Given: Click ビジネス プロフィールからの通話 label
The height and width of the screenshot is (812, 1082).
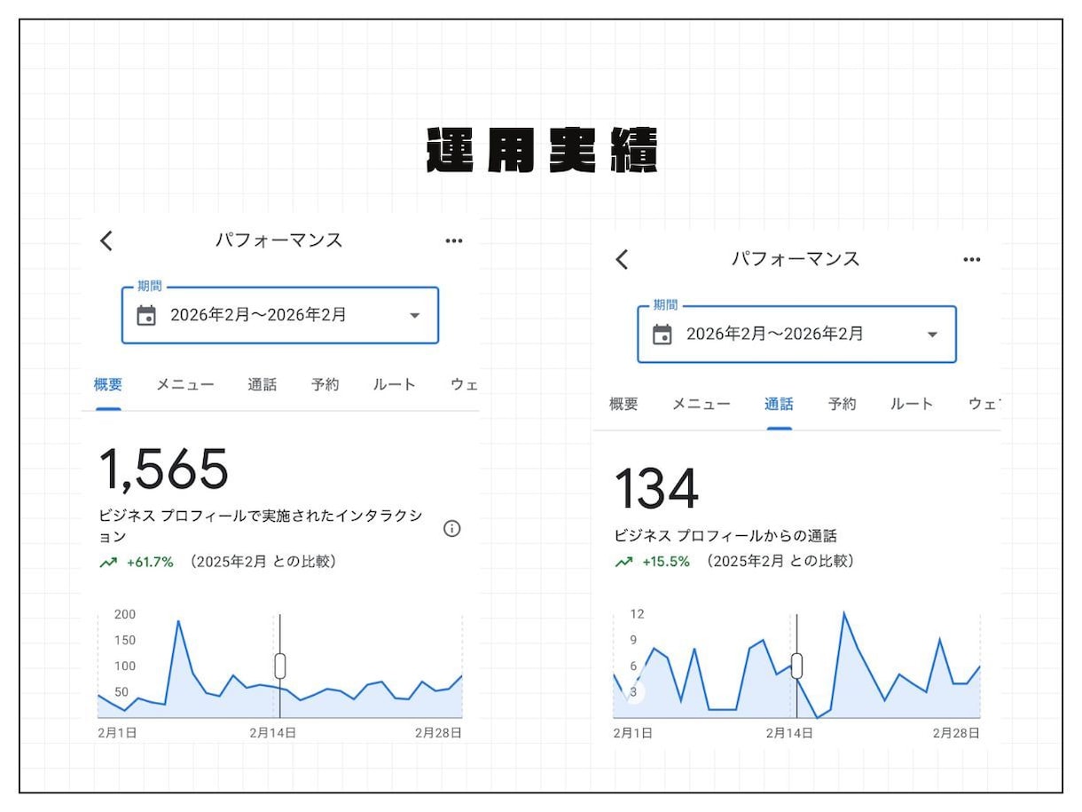Looking at the screenshot, I should (x=725, y=536).
